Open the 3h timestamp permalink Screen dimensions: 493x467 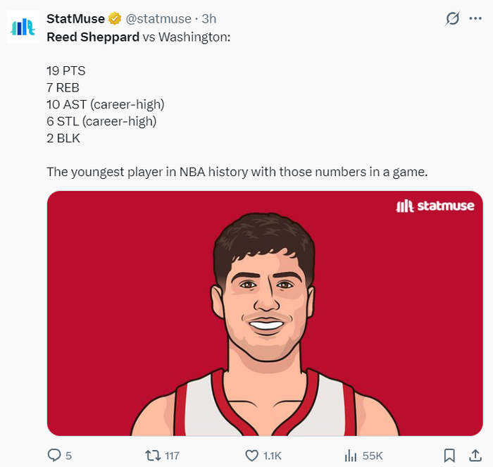208,18
